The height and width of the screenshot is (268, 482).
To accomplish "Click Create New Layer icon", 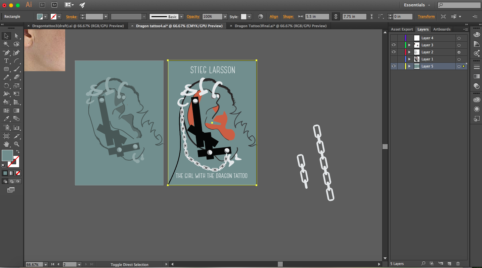I will [449, 264].
